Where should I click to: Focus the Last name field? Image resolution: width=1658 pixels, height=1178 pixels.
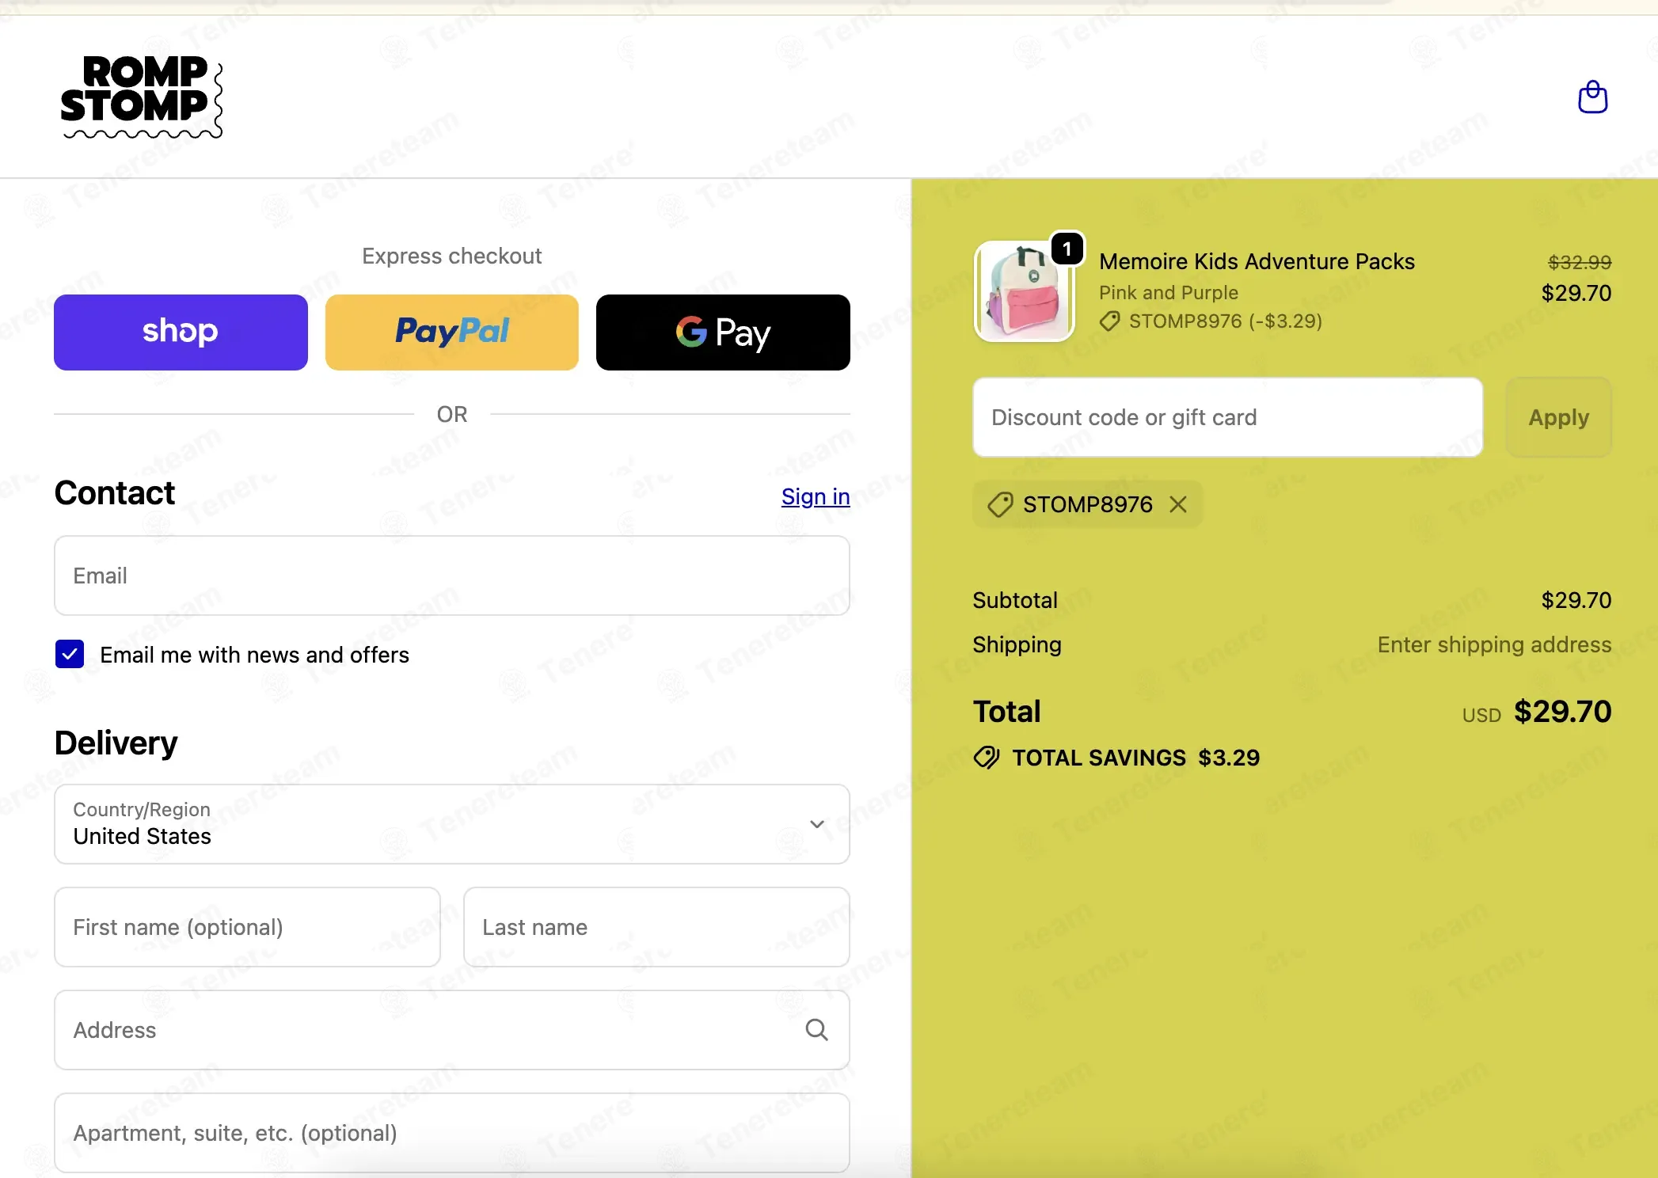656,927
